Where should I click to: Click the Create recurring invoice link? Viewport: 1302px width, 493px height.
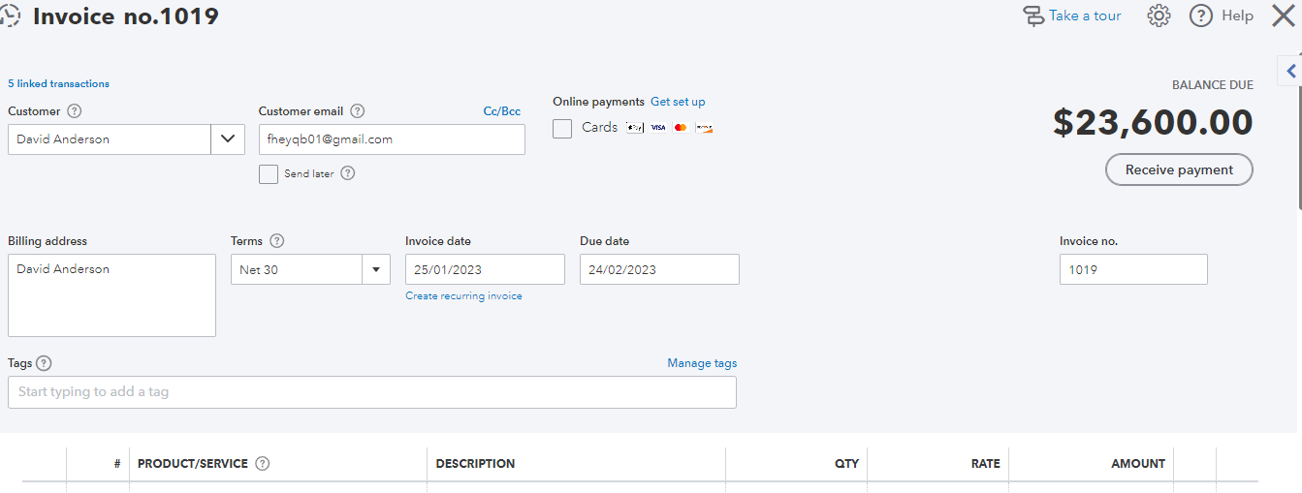(x=463, y=296)
